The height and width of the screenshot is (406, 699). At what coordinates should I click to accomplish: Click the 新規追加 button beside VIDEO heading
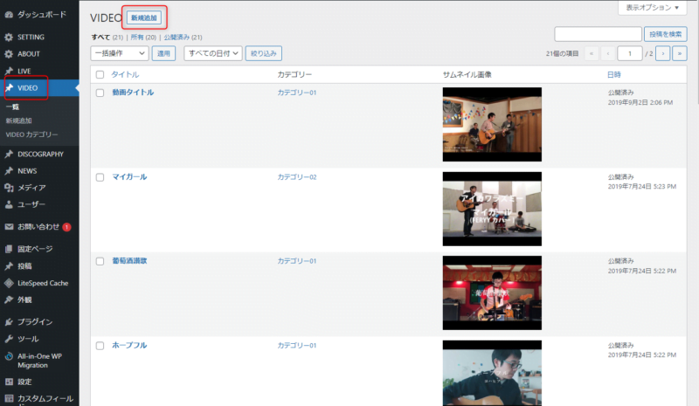[x=143, y=17]
